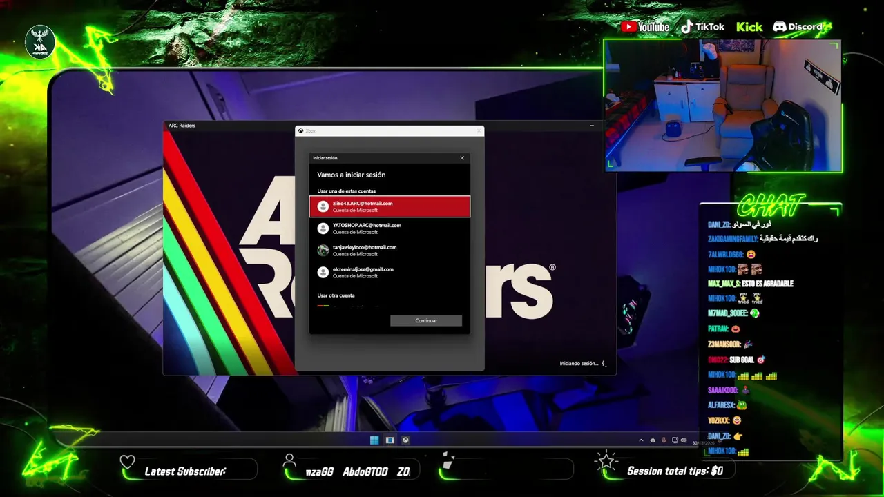The height and width of the screenshot is (497, 884).
Task: Select the ziiko43.ARC@hotmail.com account
Action: [x=390, y=206]
